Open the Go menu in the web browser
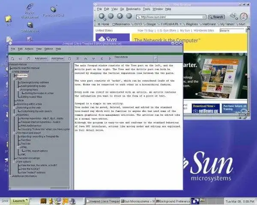Image resolution: width=257 pixels, height=205 pixels. coord(122,9)
